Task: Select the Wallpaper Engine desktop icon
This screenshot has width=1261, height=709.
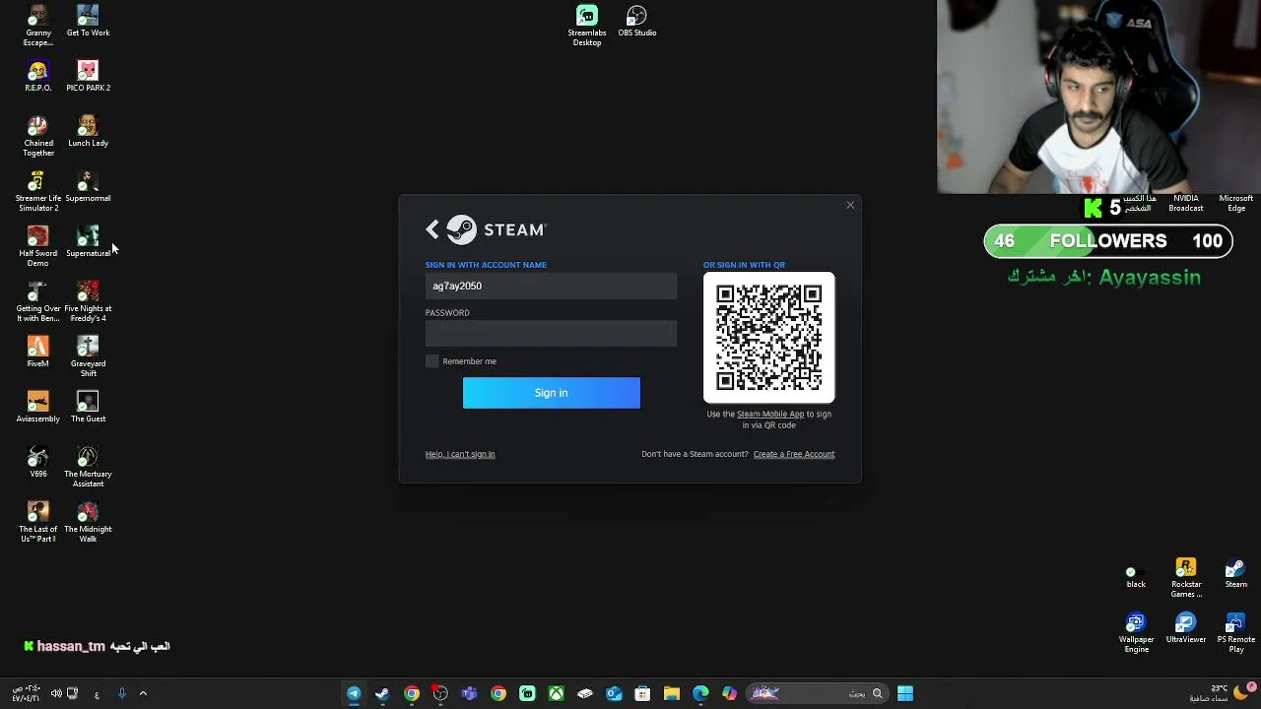Action: click(x=1136, y=633)
